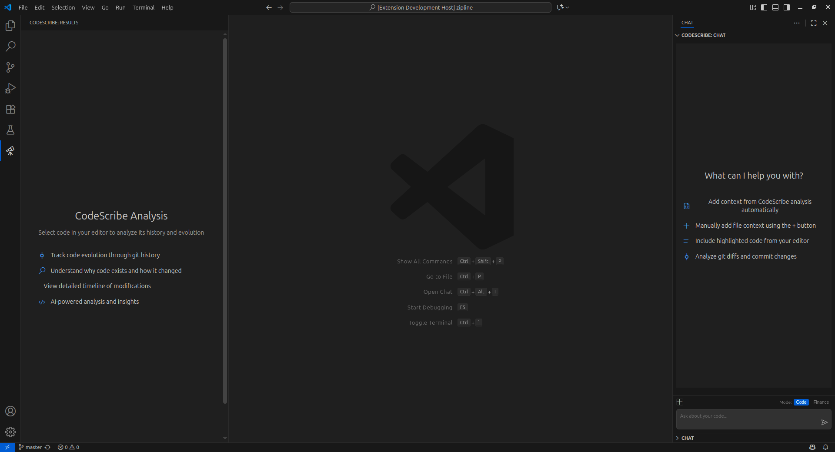Click the scroll up arrow in results panel
The height and width of the screenshot is (452, 835).
point(225,34)
